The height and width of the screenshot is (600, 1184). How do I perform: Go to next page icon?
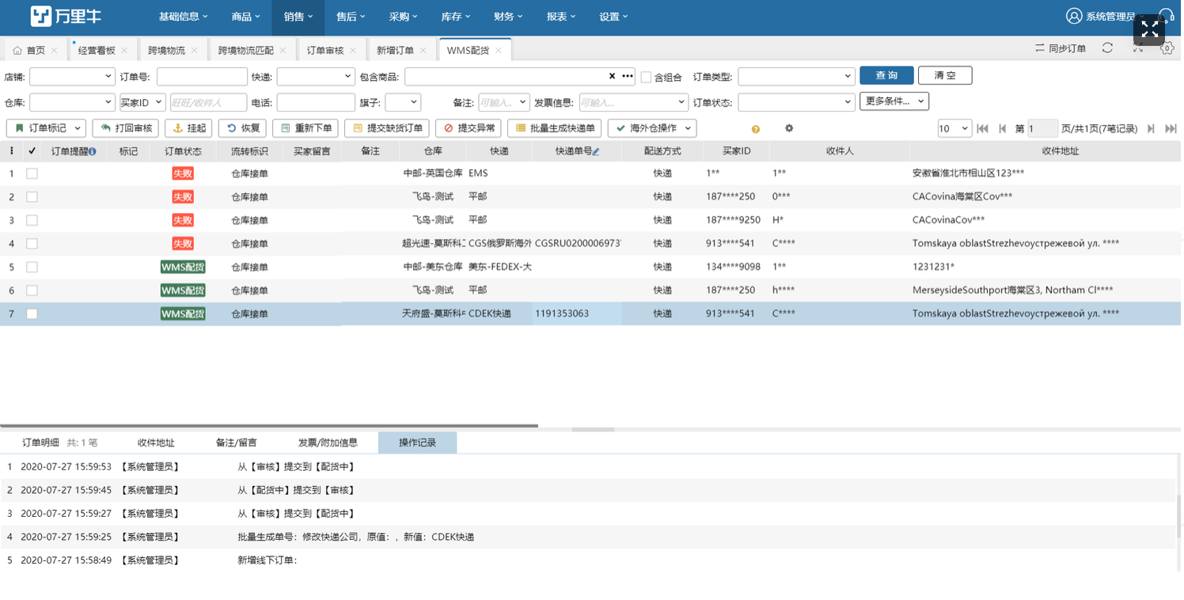coord(1151,128)
